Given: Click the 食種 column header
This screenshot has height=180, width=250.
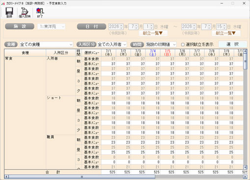Looking at the screenshot, I should pyautogui.click(x=25, y=52).
